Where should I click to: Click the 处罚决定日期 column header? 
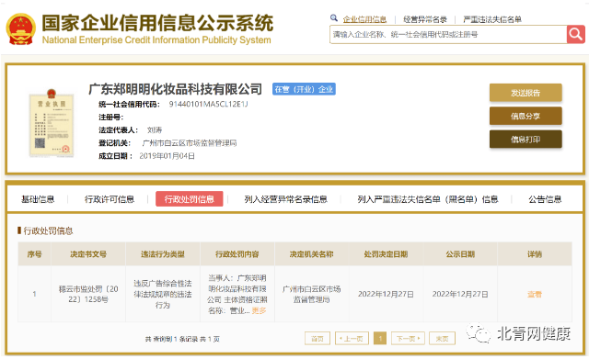coord(386,254)
